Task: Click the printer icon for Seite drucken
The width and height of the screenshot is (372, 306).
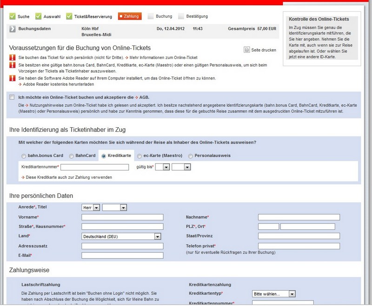Action: 247,50
